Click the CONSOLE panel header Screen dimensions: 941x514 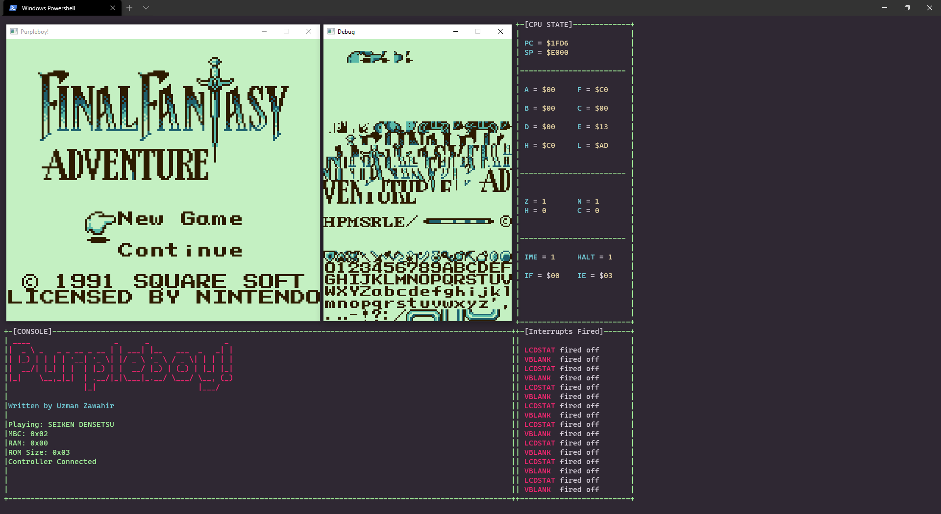tap(32, 331)
